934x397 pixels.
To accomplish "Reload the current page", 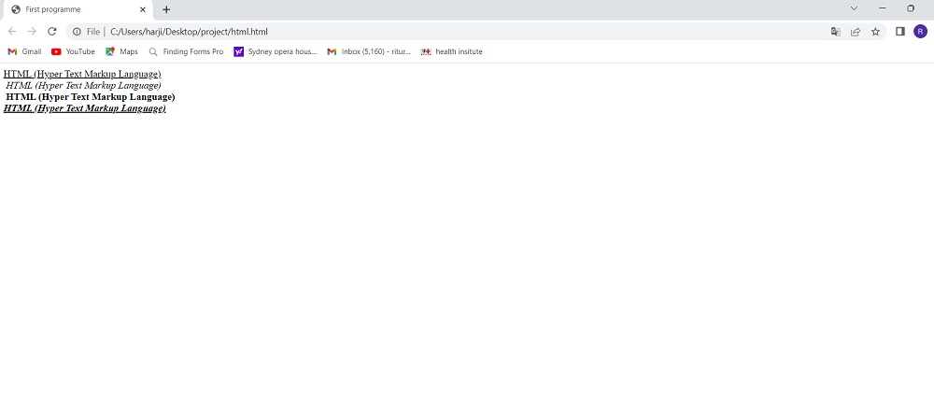I will [x=52, y=31].
